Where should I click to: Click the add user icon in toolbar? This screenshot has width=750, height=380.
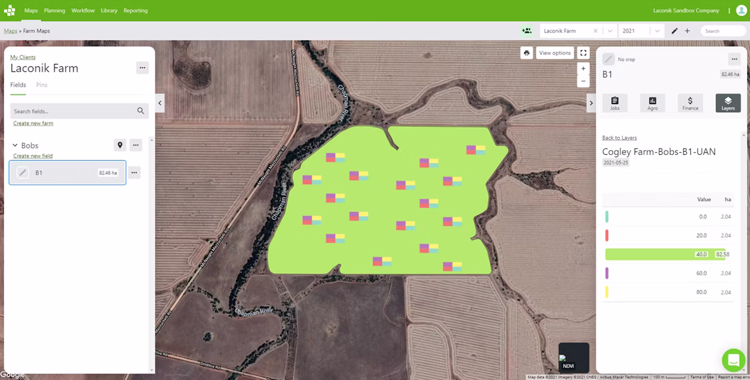click(x=527, y=31)
